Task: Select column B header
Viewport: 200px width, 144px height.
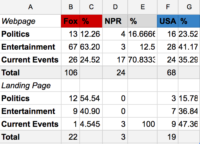Action: [x=70, y=7]
